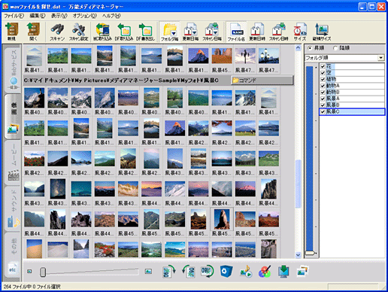
Task: Sort by dimensions (縦横サイズ) icon
Action: [x=322, y=32]
